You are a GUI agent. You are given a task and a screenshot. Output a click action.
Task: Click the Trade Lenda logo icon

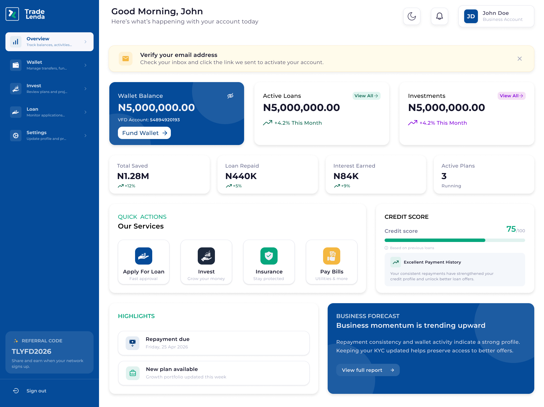click(12, 14)
